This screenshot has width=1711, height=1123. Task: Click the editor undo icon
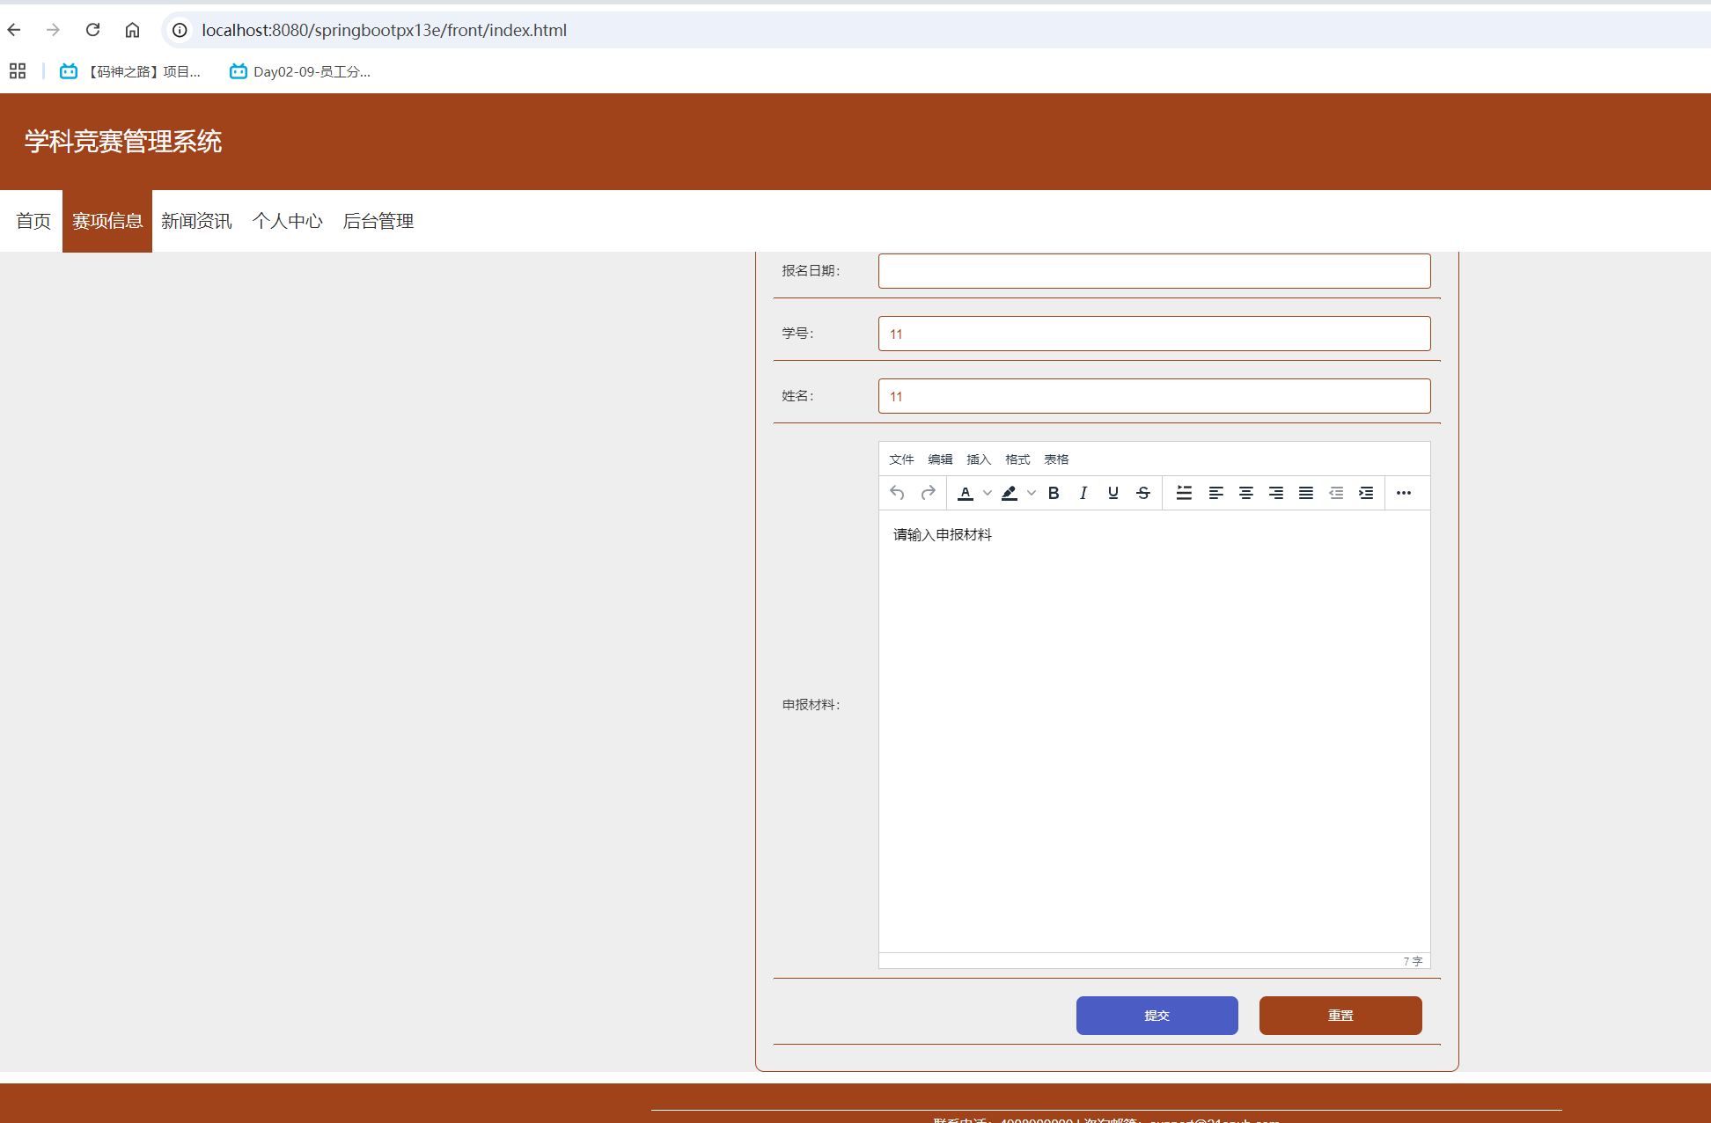[897, 493]
